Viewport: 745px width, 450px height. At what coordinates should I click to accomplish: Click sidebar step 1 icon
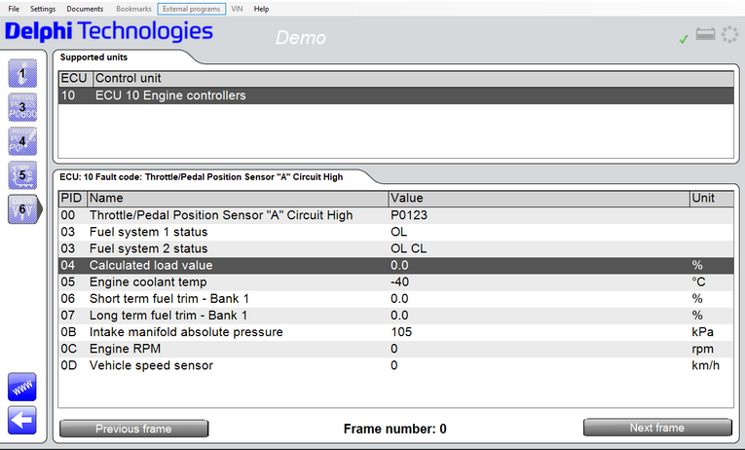22,74
